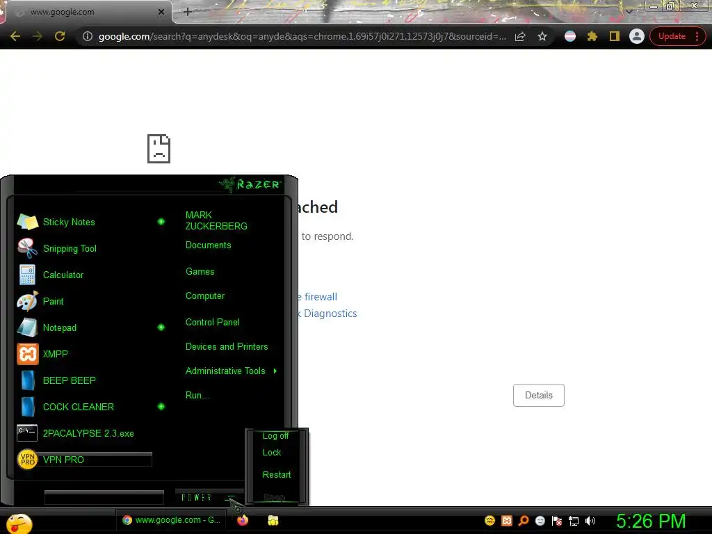The image size is (712, 534).
Task: Open new tab with plus button
Action: coord(188,12)
